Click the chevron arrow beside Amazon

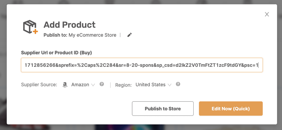click(x=93, y=85)
